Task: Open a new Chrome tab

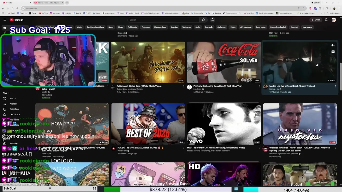Action: click(x=67, y=3)
